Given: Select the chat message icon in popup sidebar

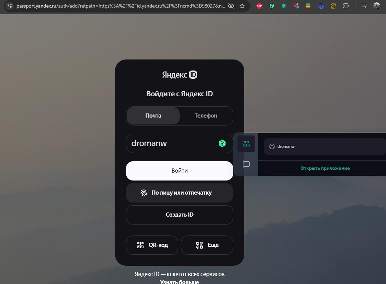Looking at the screenshot, I should coord(246,164).
